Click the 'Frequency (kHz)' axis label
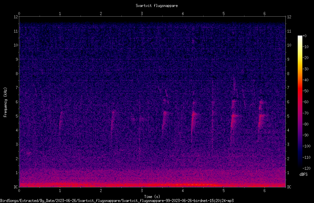 click(x=5, y=102)
